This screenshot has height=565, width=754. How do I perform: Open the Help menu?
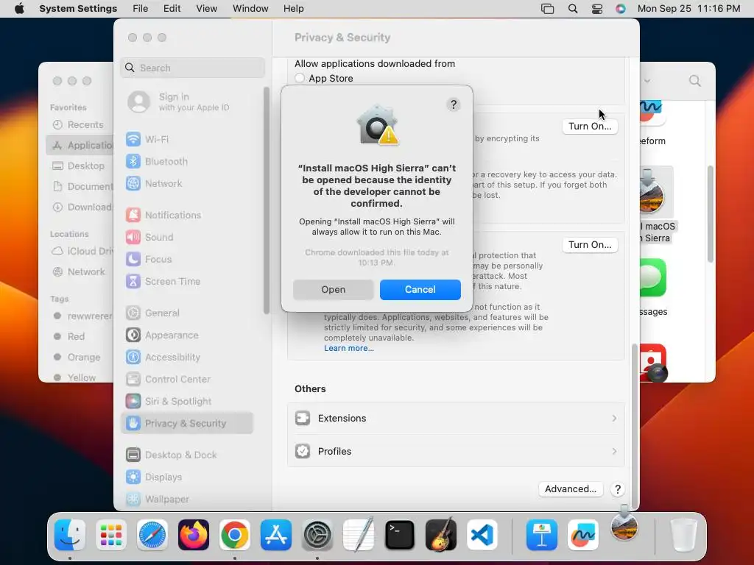coord(293,9)
